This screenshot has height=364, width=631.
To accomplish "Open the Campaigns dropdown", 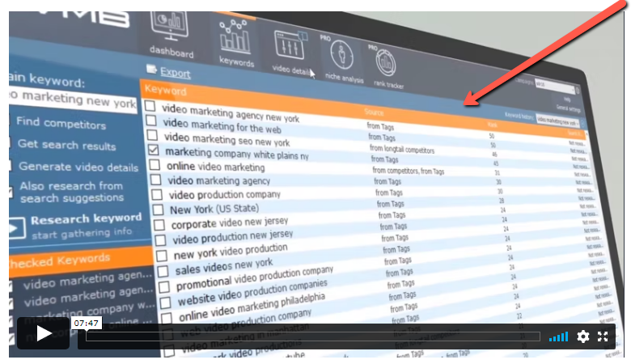I will (x=554, y=86).
